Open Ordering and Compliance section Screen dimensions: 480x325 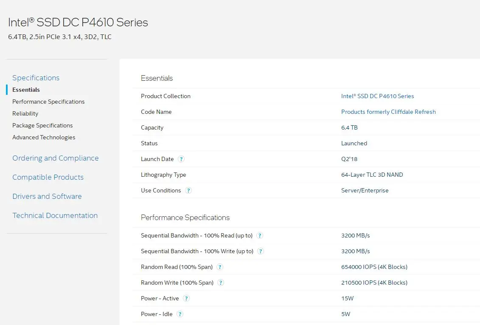pyautogui.click(x=56, y=158)
